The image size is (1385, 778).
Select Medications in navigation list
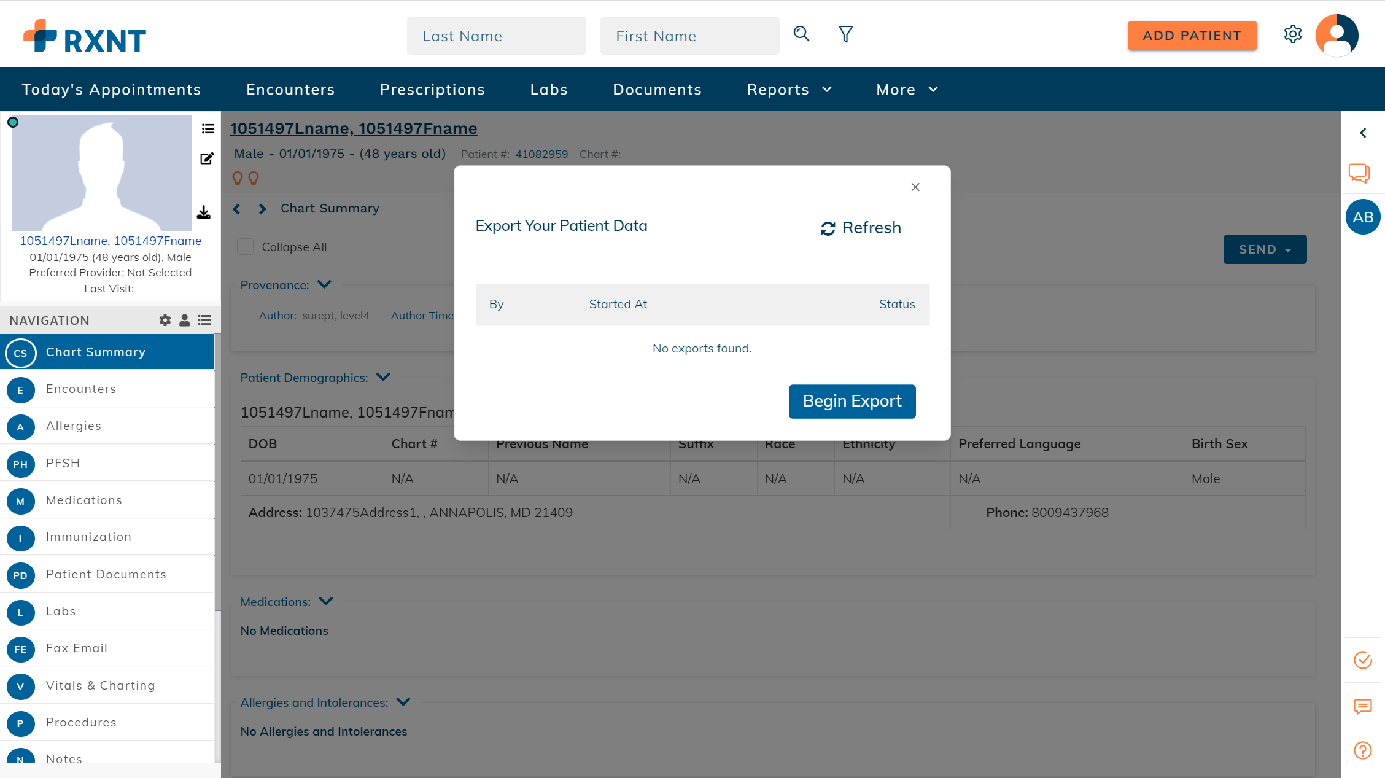pos(84,500)
